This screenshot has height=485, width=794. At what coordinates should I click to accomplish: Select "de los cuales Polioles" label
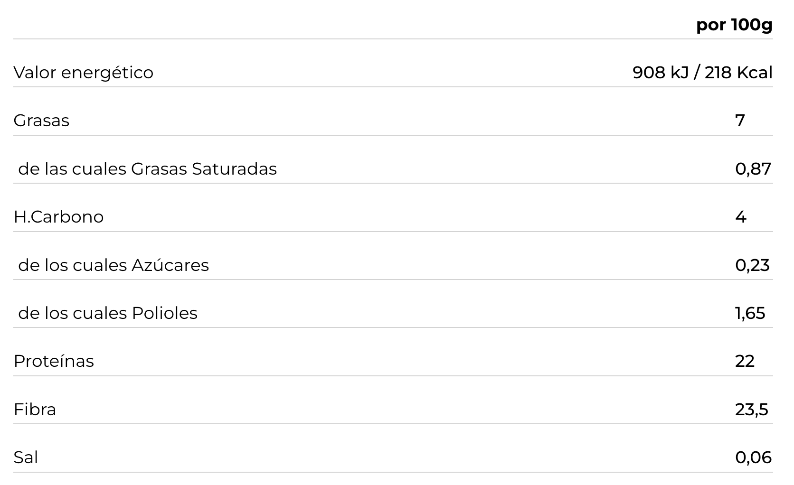click(108, 313)
